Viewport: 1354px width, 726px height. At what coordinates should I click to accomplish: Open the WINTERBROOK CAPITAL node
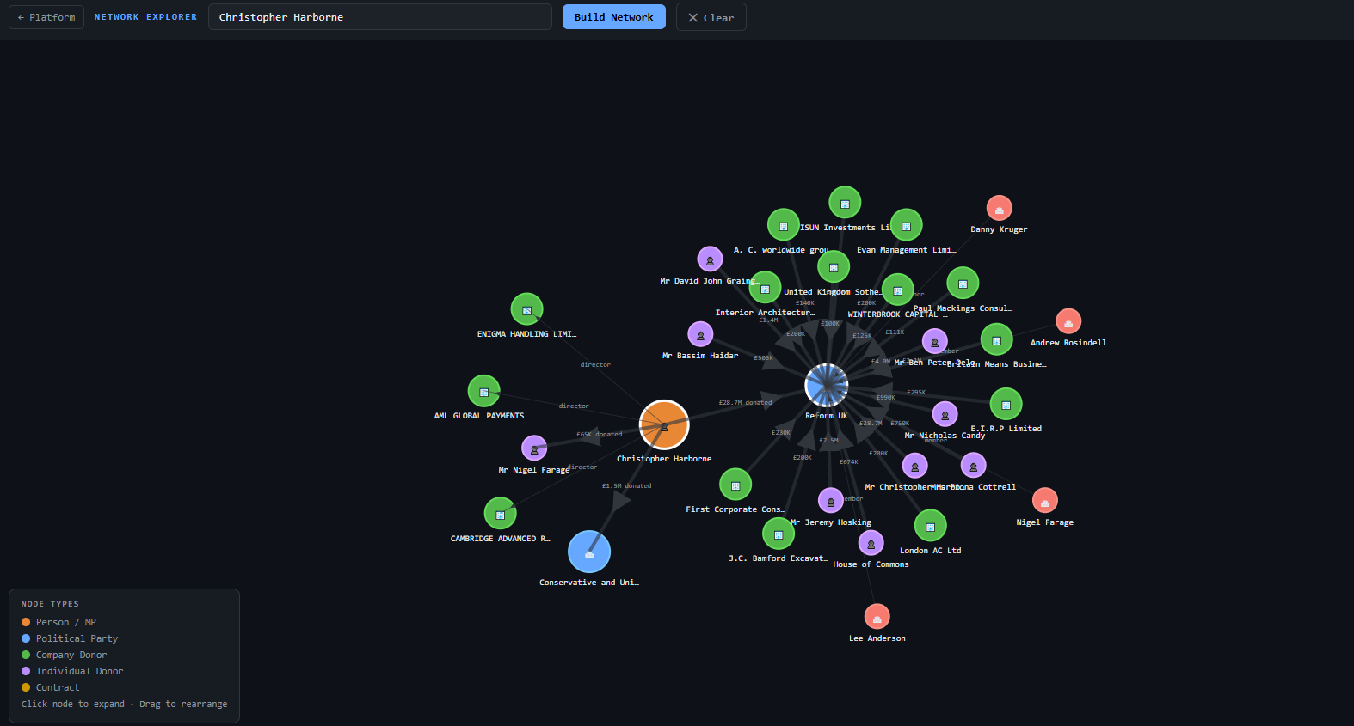coord(898,290)
